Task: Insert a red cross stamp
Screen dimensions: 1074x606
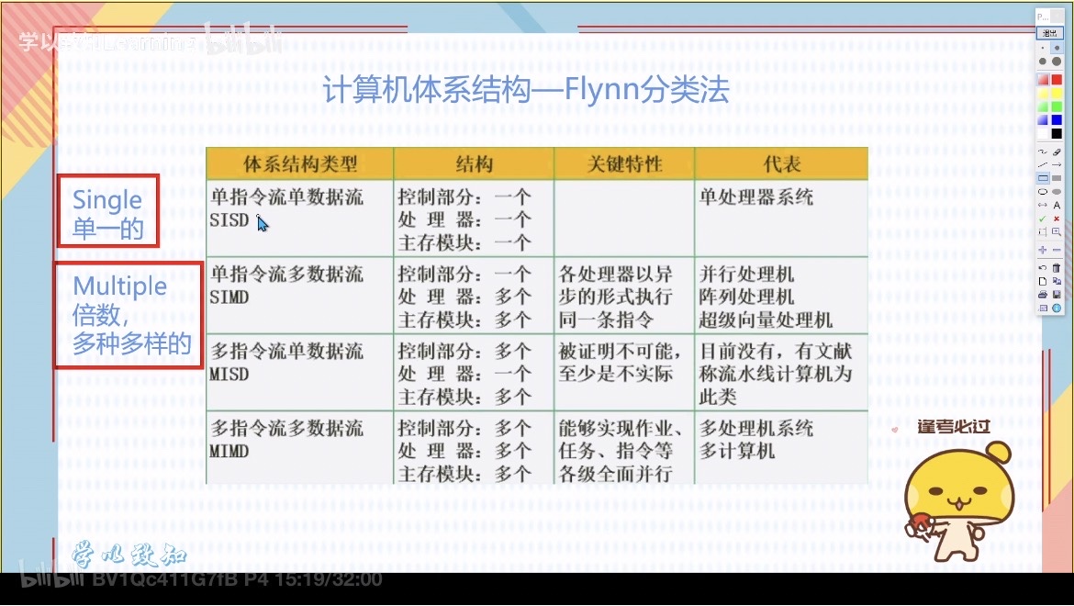Action: 1057,219
